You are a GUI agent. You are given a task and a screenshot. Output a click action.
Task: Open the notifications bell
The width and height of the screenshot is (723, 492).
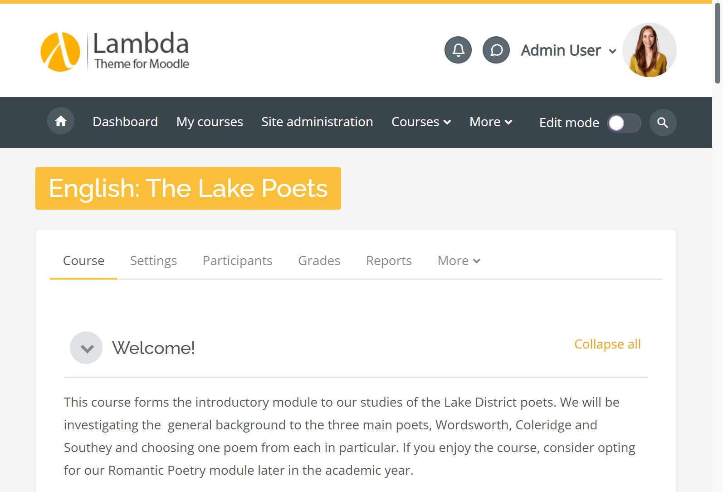pos(458,50)
